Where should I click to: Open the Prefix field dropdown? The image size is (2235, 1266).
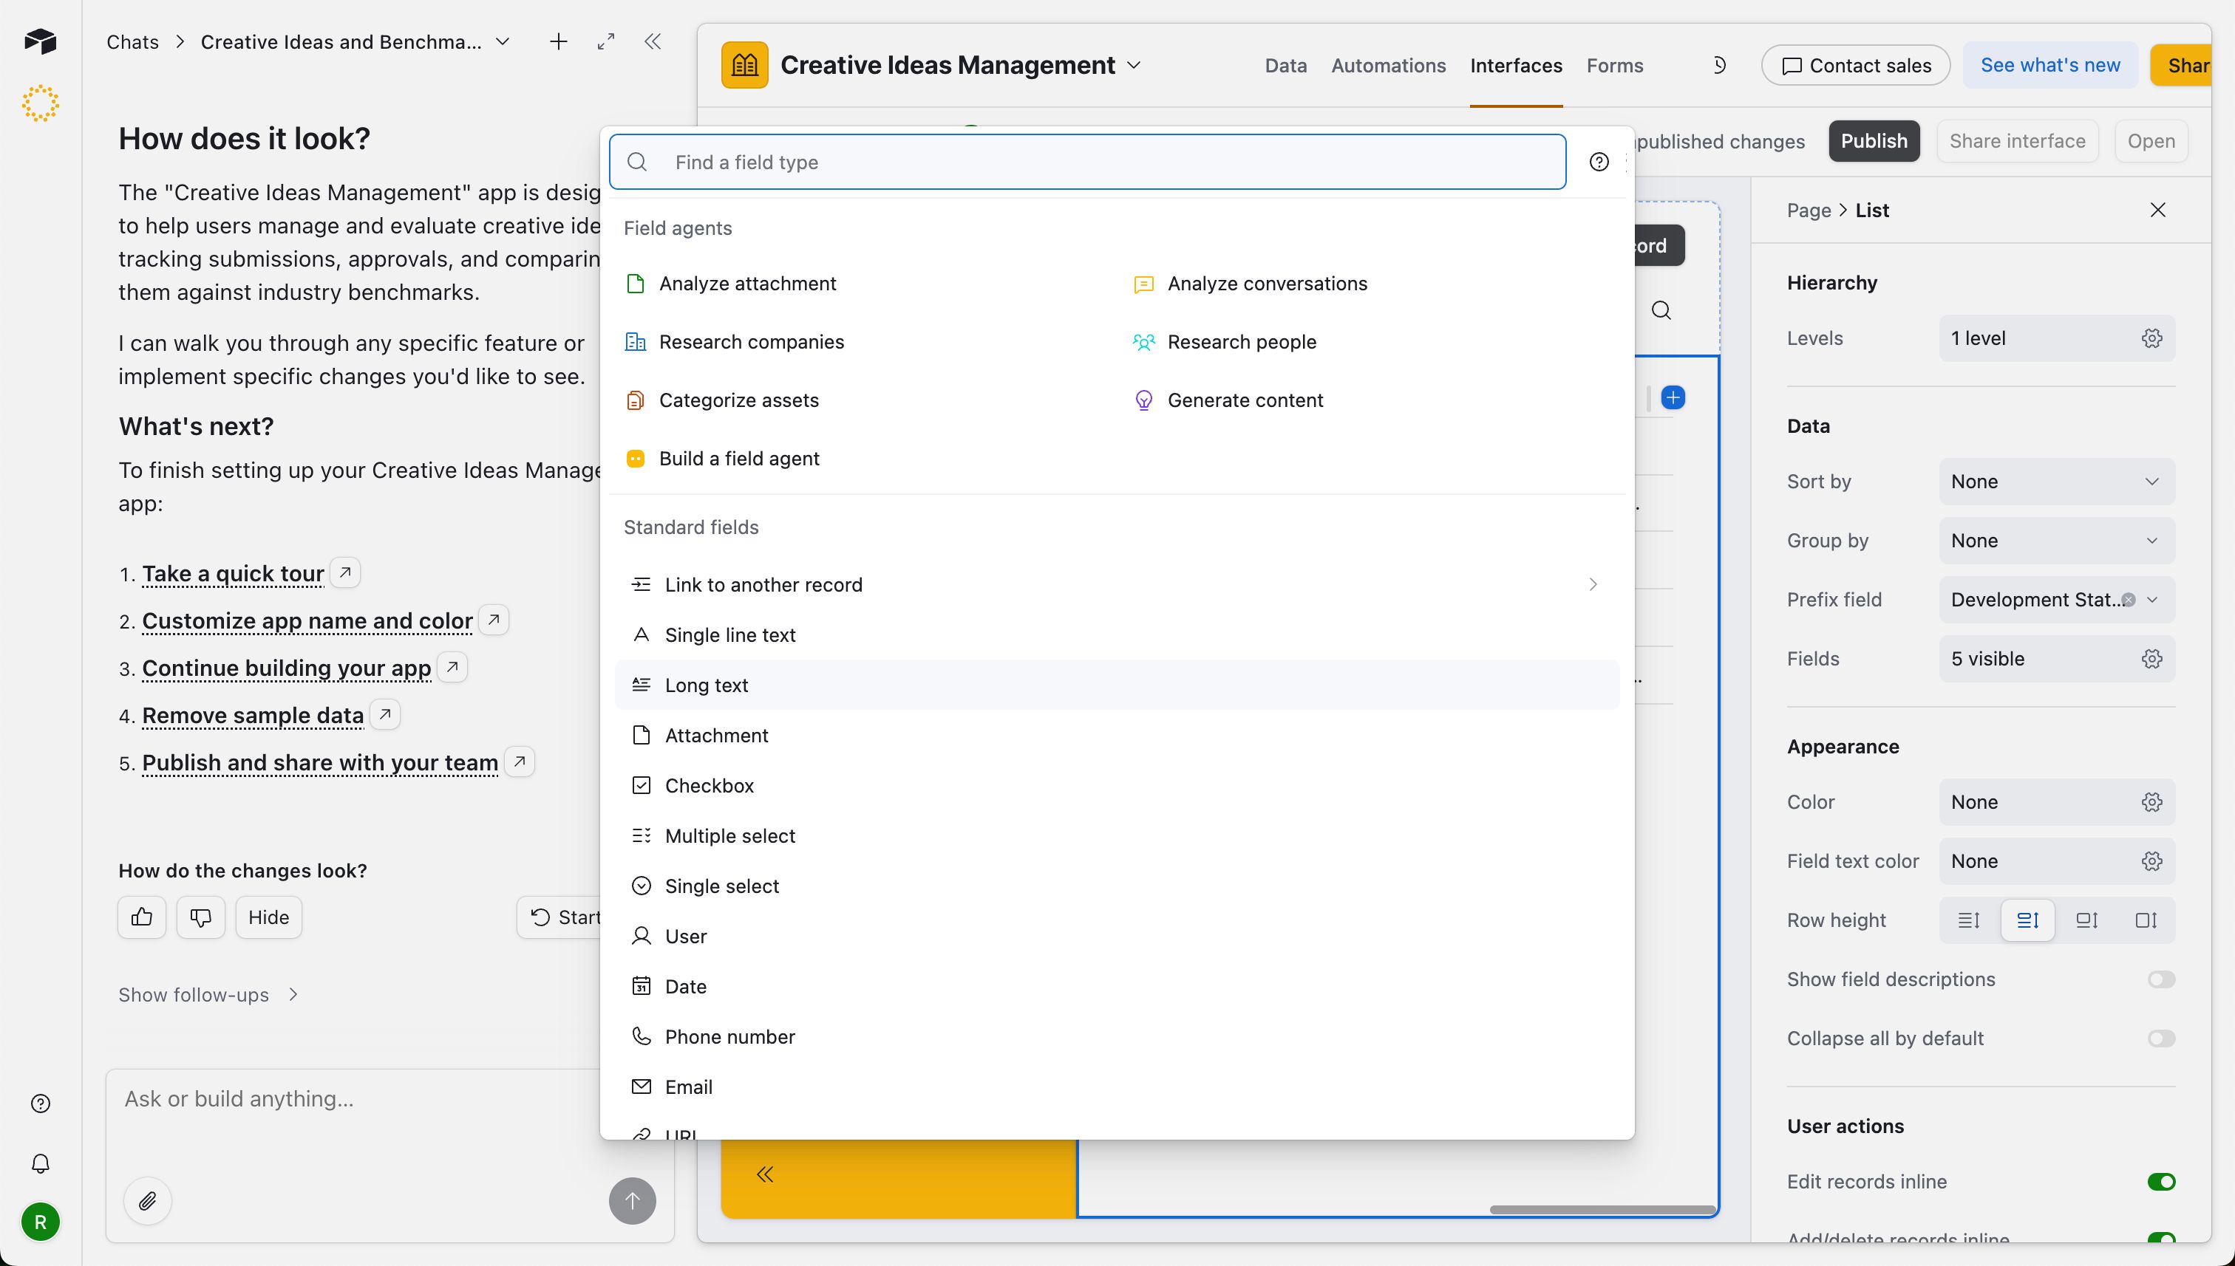coord(2057,600)
